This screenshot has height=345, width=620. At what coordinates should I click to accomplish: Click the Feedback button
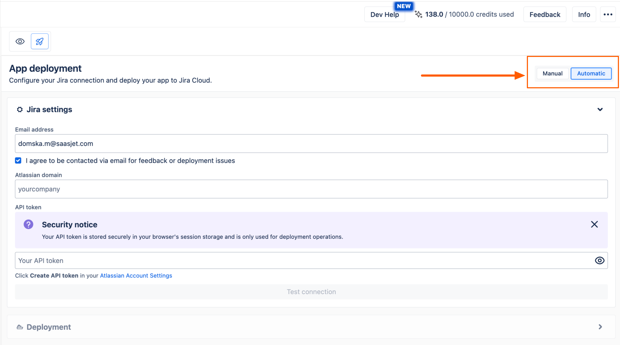point(545,14)
